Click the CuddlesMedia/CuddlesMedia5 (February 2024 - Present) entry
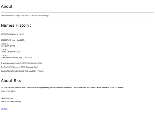 23,71
